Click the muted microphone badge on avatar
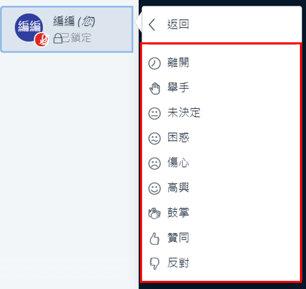The image size is (306, 289). (x=42, y=39)
